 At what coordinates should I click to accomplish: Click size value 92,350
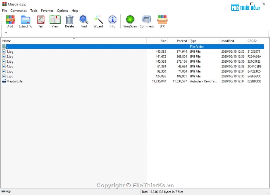pyautogui.click(x=162, y=71)
